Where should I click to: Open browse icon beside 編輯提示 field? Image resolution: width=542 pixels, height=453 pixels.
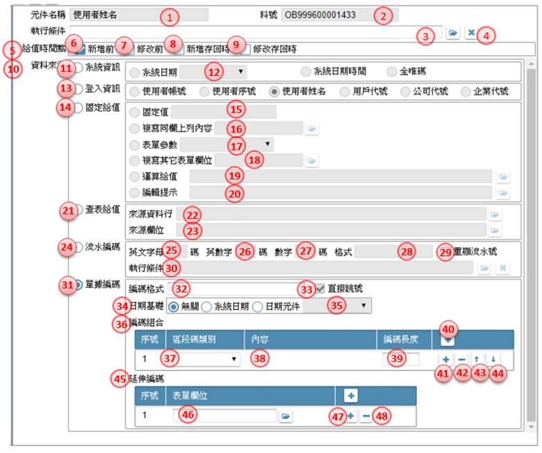click(503, 193)
